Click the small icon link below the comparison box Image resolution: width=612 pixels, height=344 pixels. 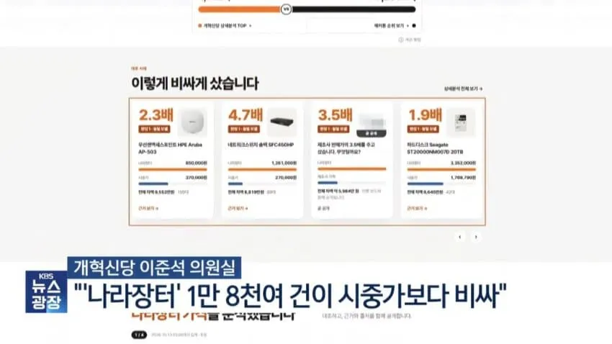(x=410, y=40)
